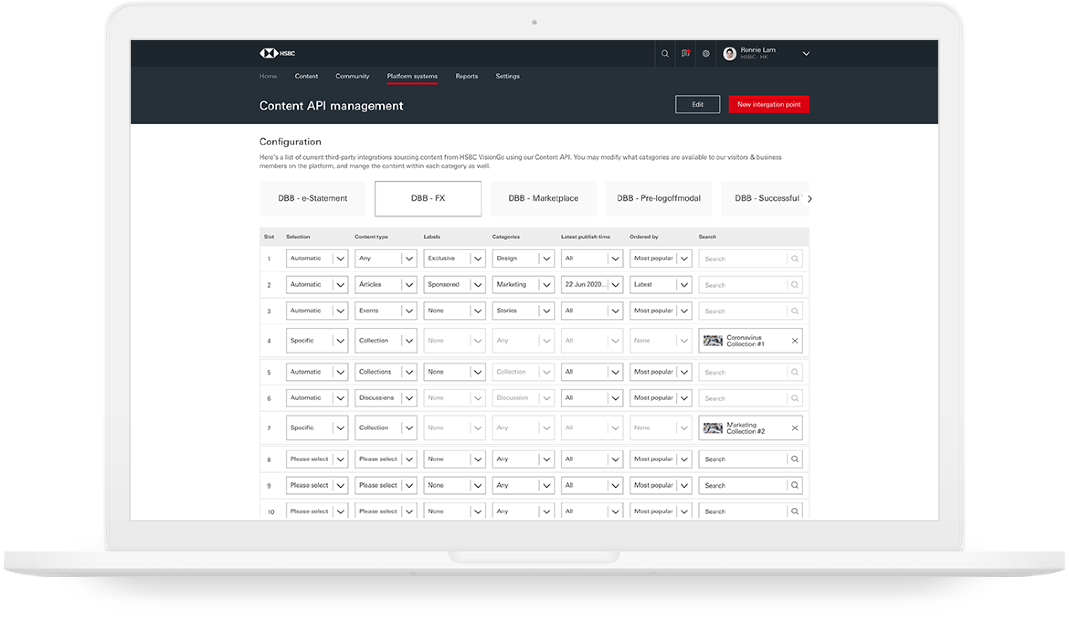Click Ronnie Lam profile avatar
Viewport: 1069px width, 622px height.
point(730,54)
